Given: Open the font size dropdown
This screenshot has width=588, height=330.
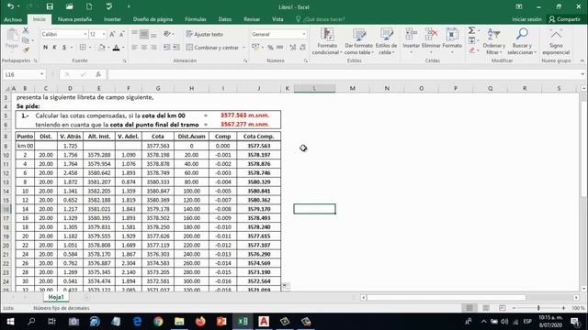Looking at the screenshot, I should pos(104,34).
